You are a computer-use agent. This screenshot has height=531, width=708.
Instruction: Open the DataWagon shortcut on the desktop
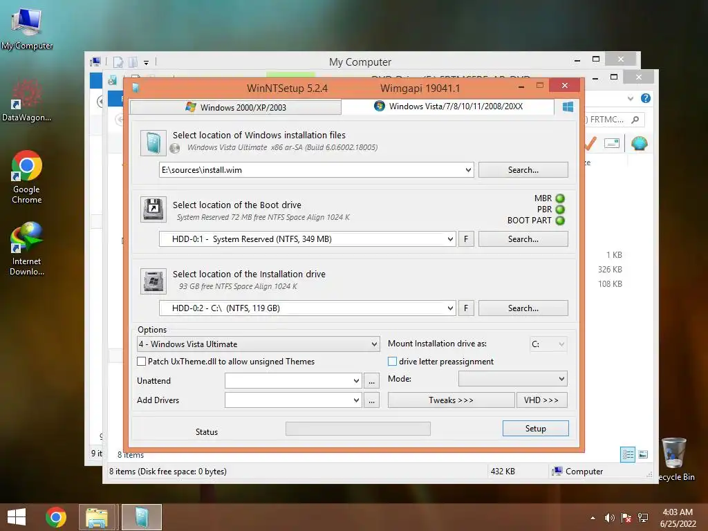click(27, 101)
